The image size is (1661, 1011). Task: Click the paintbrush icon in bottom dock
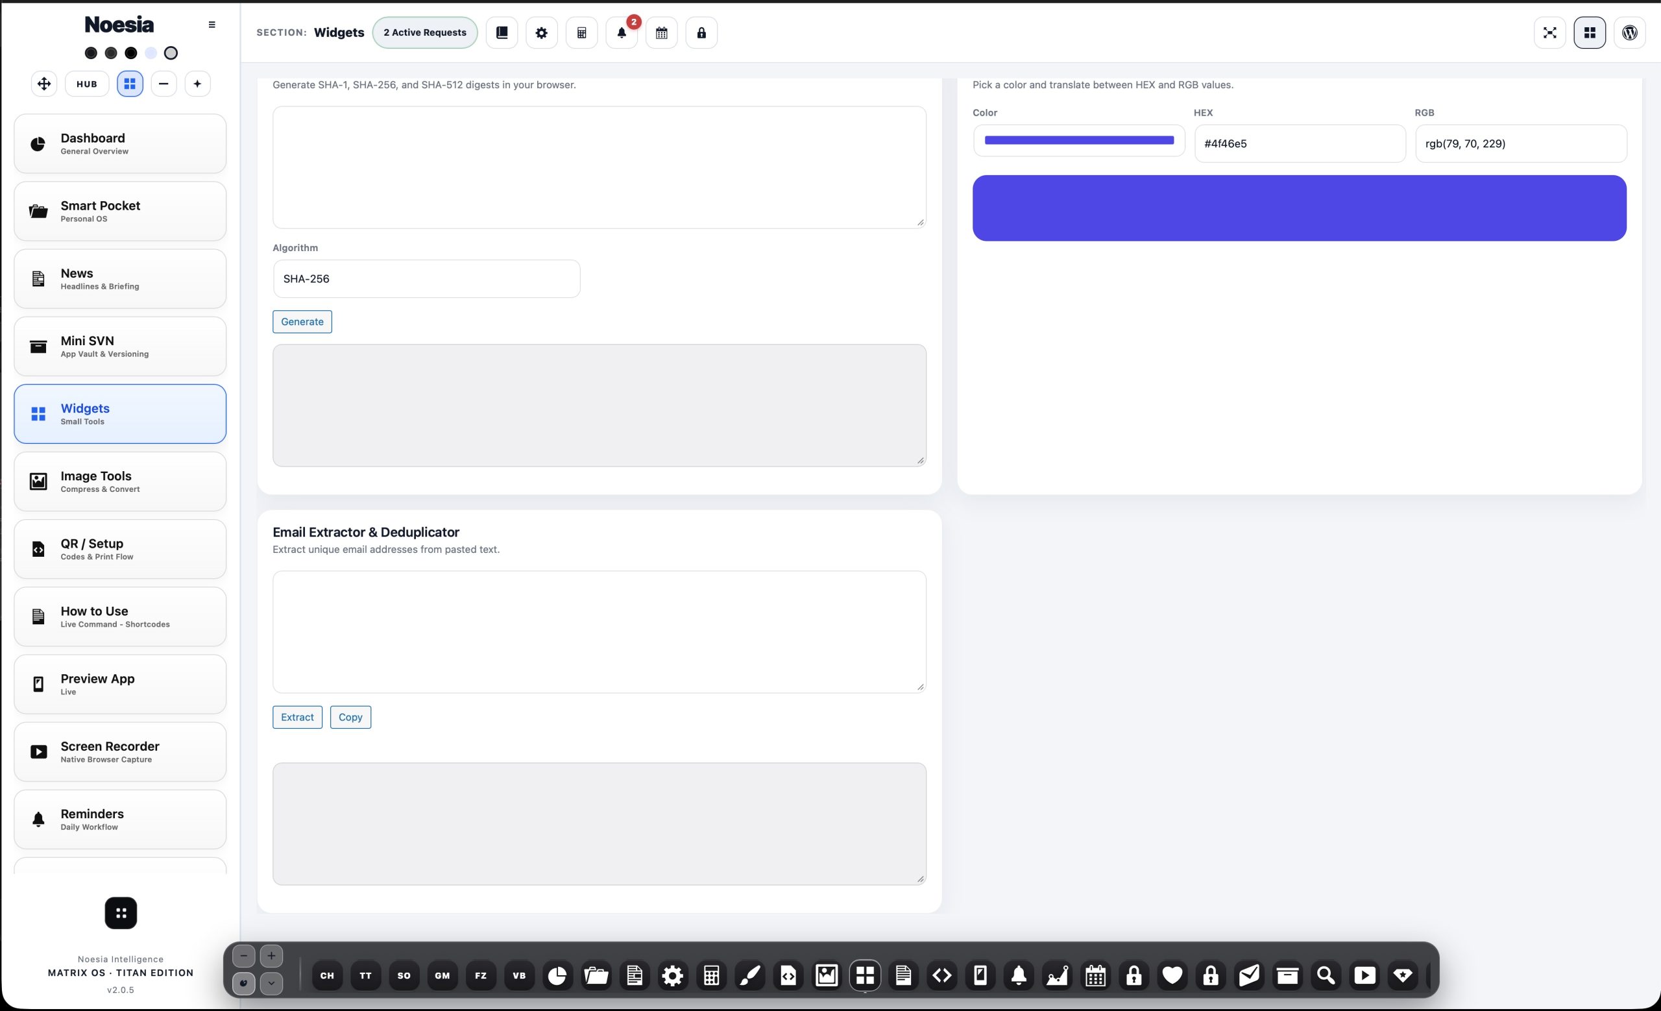point(749,975)
